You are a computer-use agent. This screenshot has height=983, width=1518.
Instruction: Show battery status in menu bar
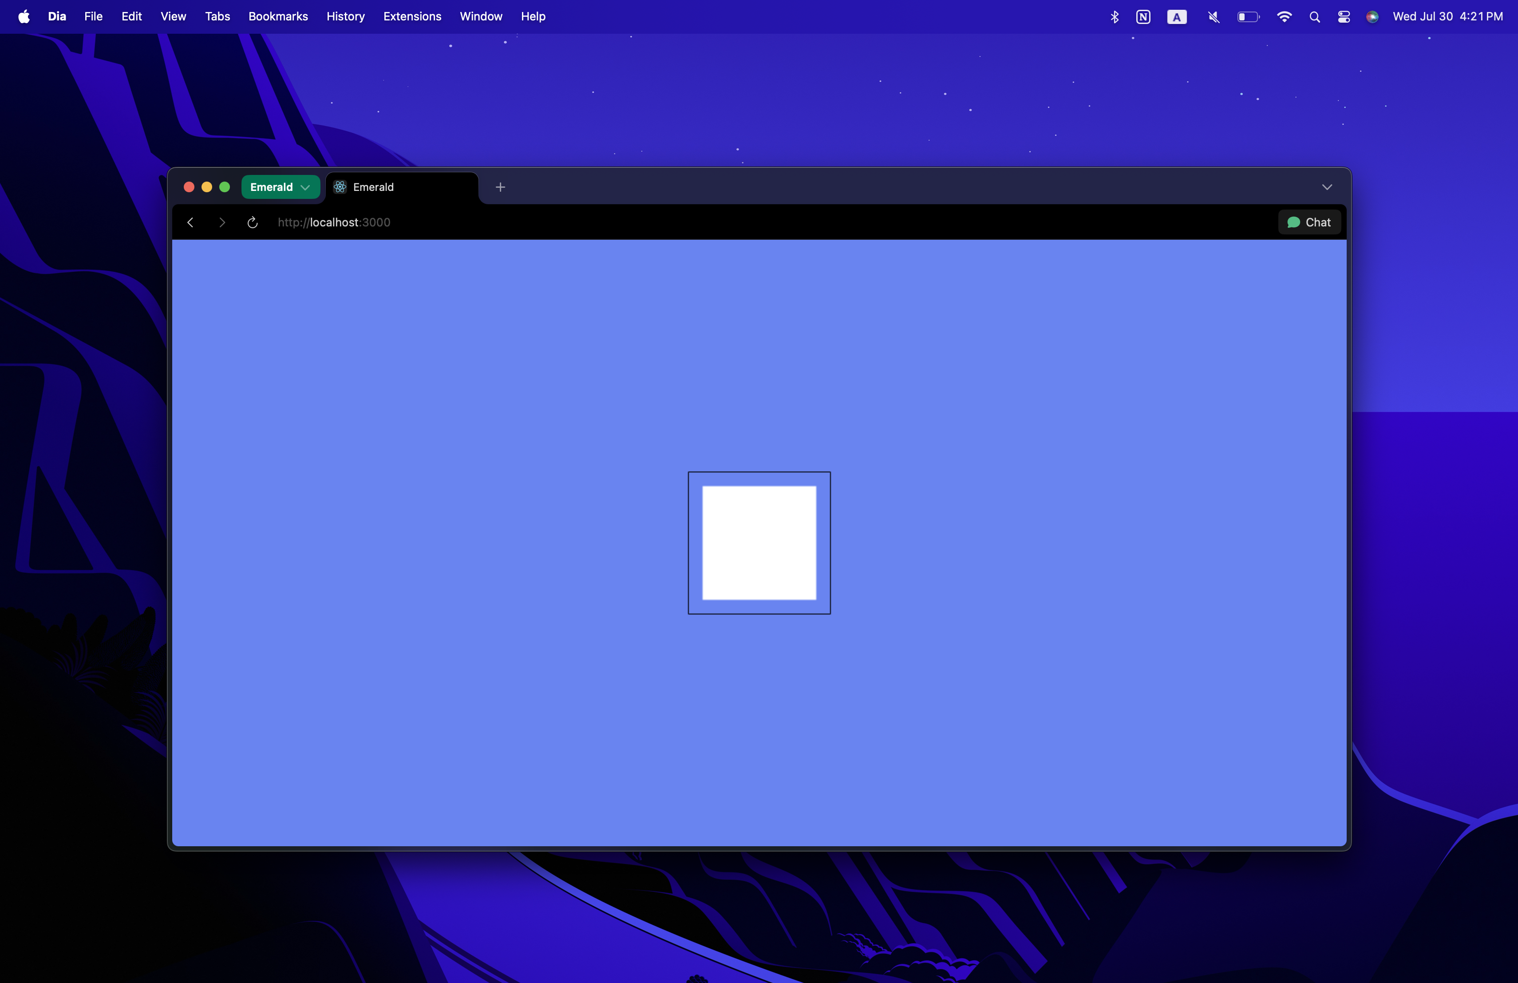point(1248,16)
